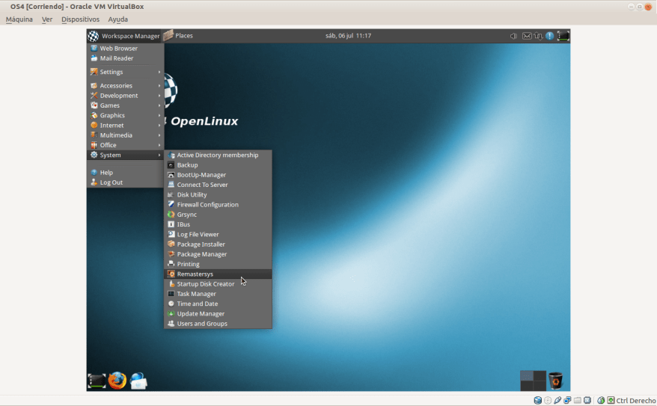Viewport: 657px width, 406px height.
Task: Click the Log File Viewer icon
Action: pyautogui.click(x=171, y=234)
